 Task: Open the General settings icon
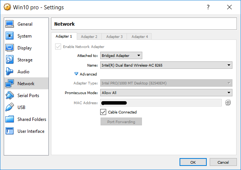click(10, 24)
